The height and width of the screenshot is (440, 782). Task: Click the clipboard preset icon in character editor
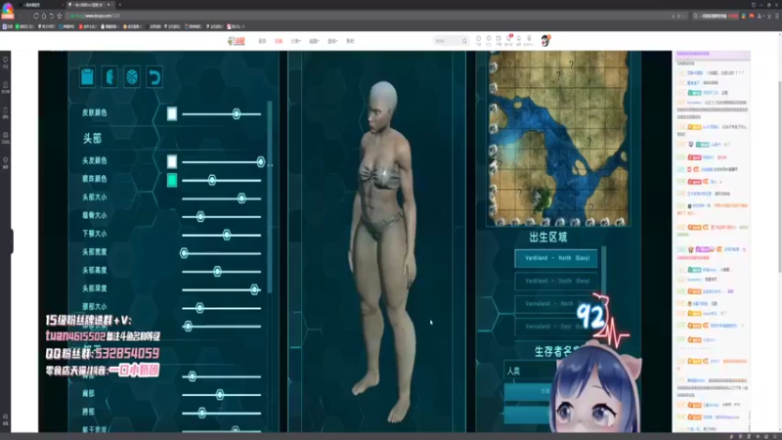pos(87,77)
